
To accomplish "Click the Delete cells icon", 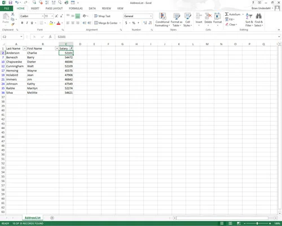I will tap(208, 16).
